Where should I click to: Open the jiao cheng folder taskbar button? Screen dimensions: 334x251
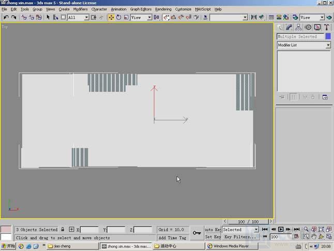pos(72,246)
